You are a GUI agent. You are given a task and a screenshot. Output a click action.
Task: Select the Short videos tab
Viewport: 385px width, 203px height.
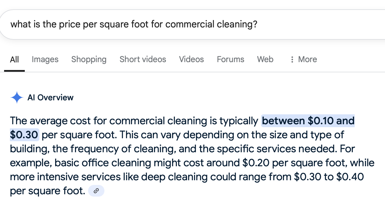click(143, 60)
